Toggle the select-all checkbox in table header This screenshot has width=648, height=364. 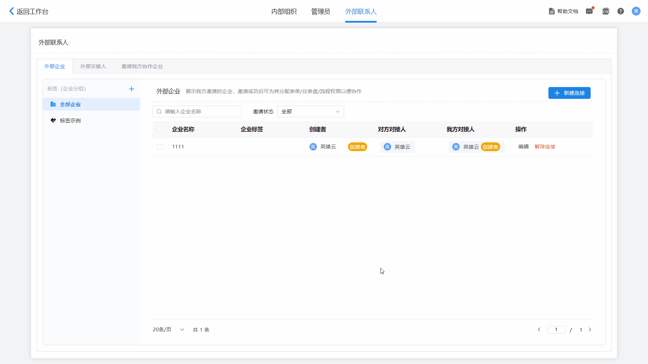[x=160, y=129]
